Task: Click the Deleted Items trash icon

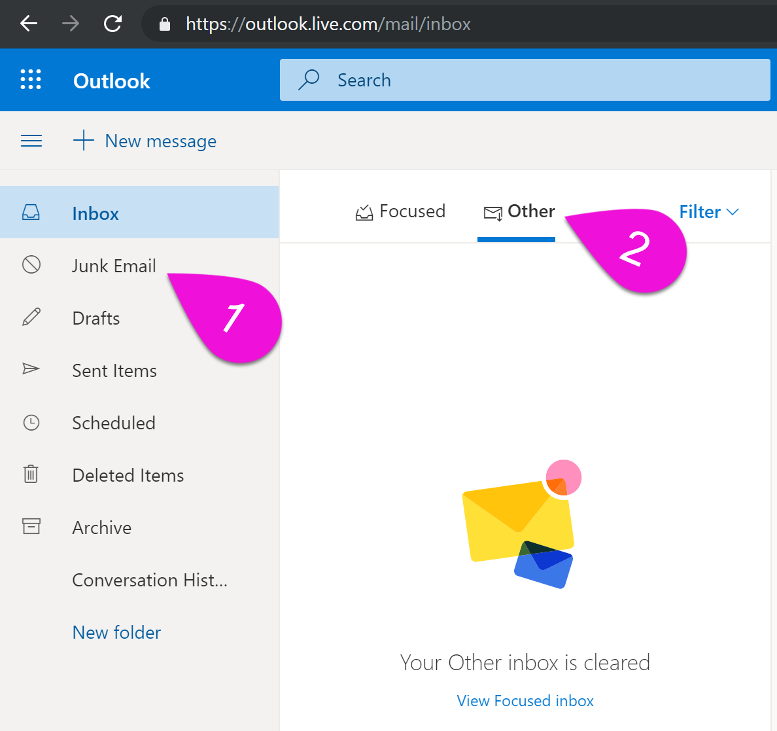Action: pyautogui.click(x=31, y=474)
